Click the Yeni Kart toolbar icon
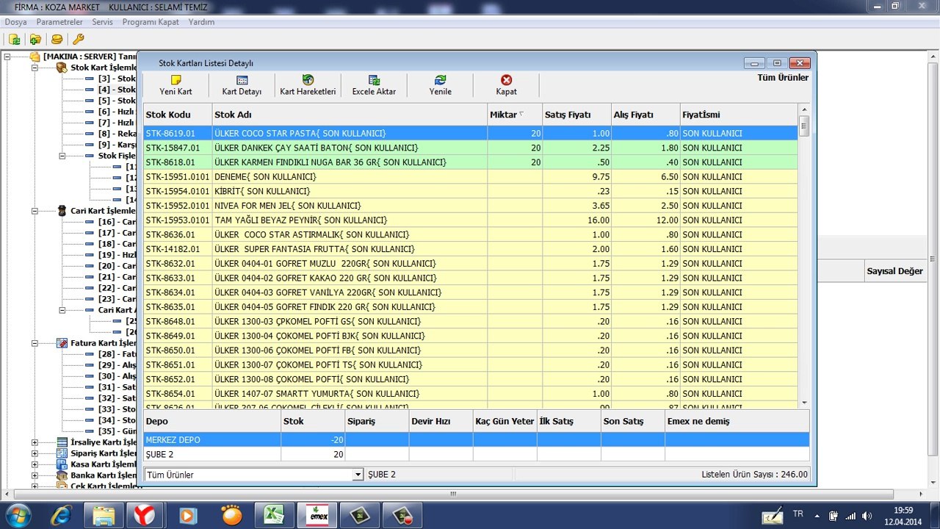Image resolution: width=940 pixels, height=529 pixels. coord(176,80)
